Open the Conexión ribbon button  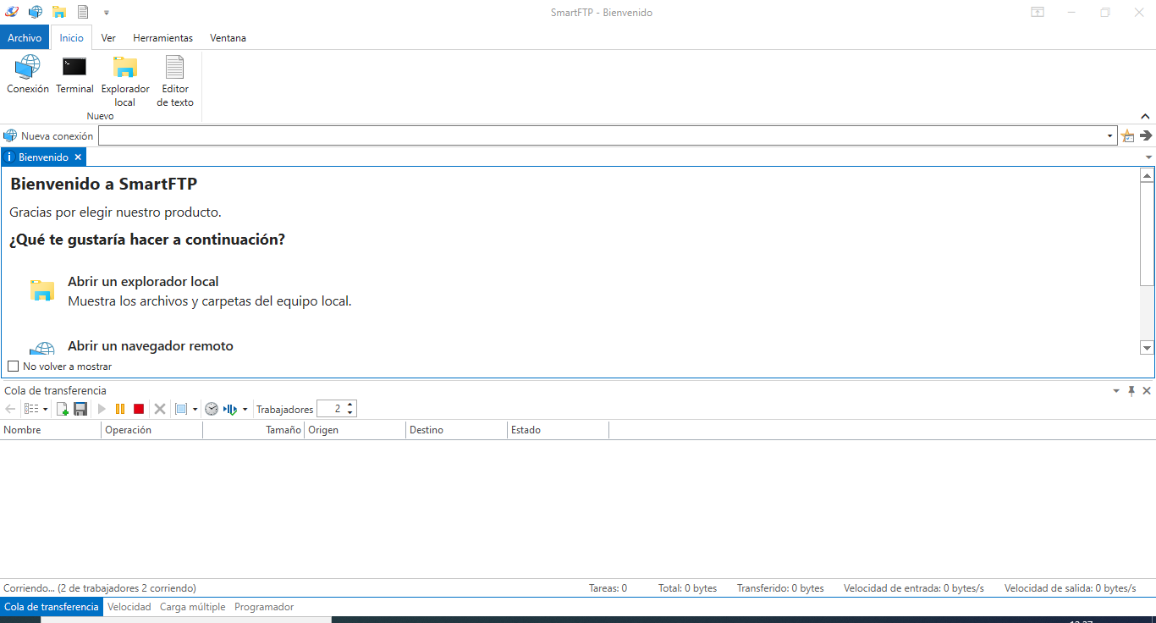pos(28,74)
